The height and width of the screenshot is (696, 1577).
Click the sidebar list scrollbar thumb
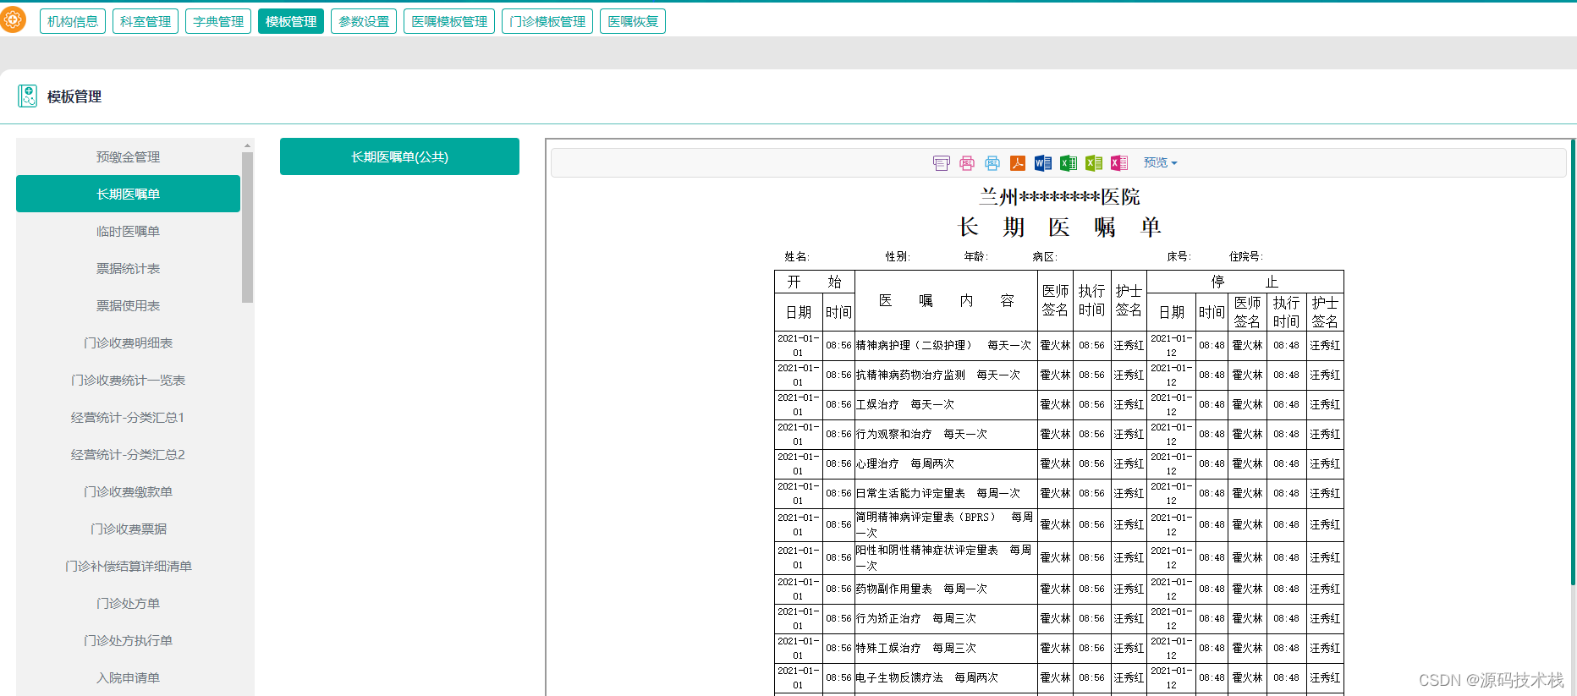(247, 227)
